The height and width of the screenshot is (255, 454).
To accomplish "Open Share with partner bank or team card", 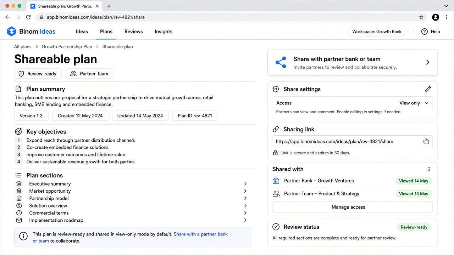I will [353, 62].
